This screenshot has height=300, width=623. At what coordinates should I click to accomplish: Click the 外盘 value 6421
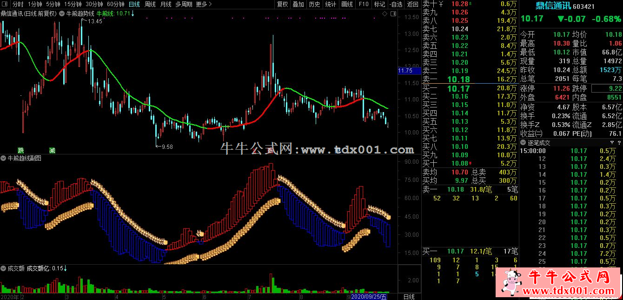[x=561, y=97]
